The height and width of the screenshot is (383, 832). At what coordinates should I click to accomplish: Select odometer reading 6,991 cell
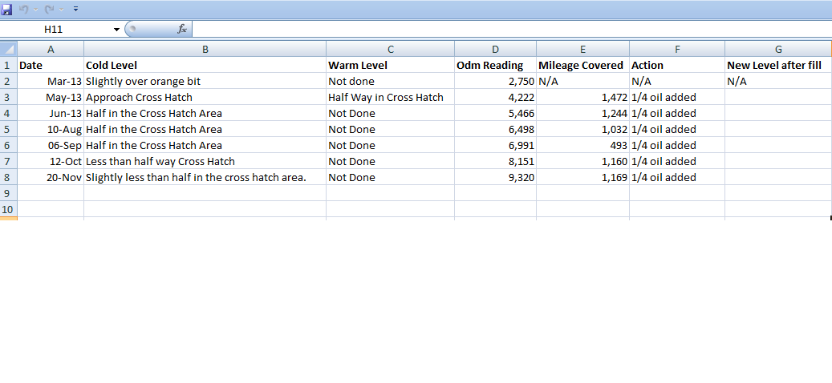(496, 145)
